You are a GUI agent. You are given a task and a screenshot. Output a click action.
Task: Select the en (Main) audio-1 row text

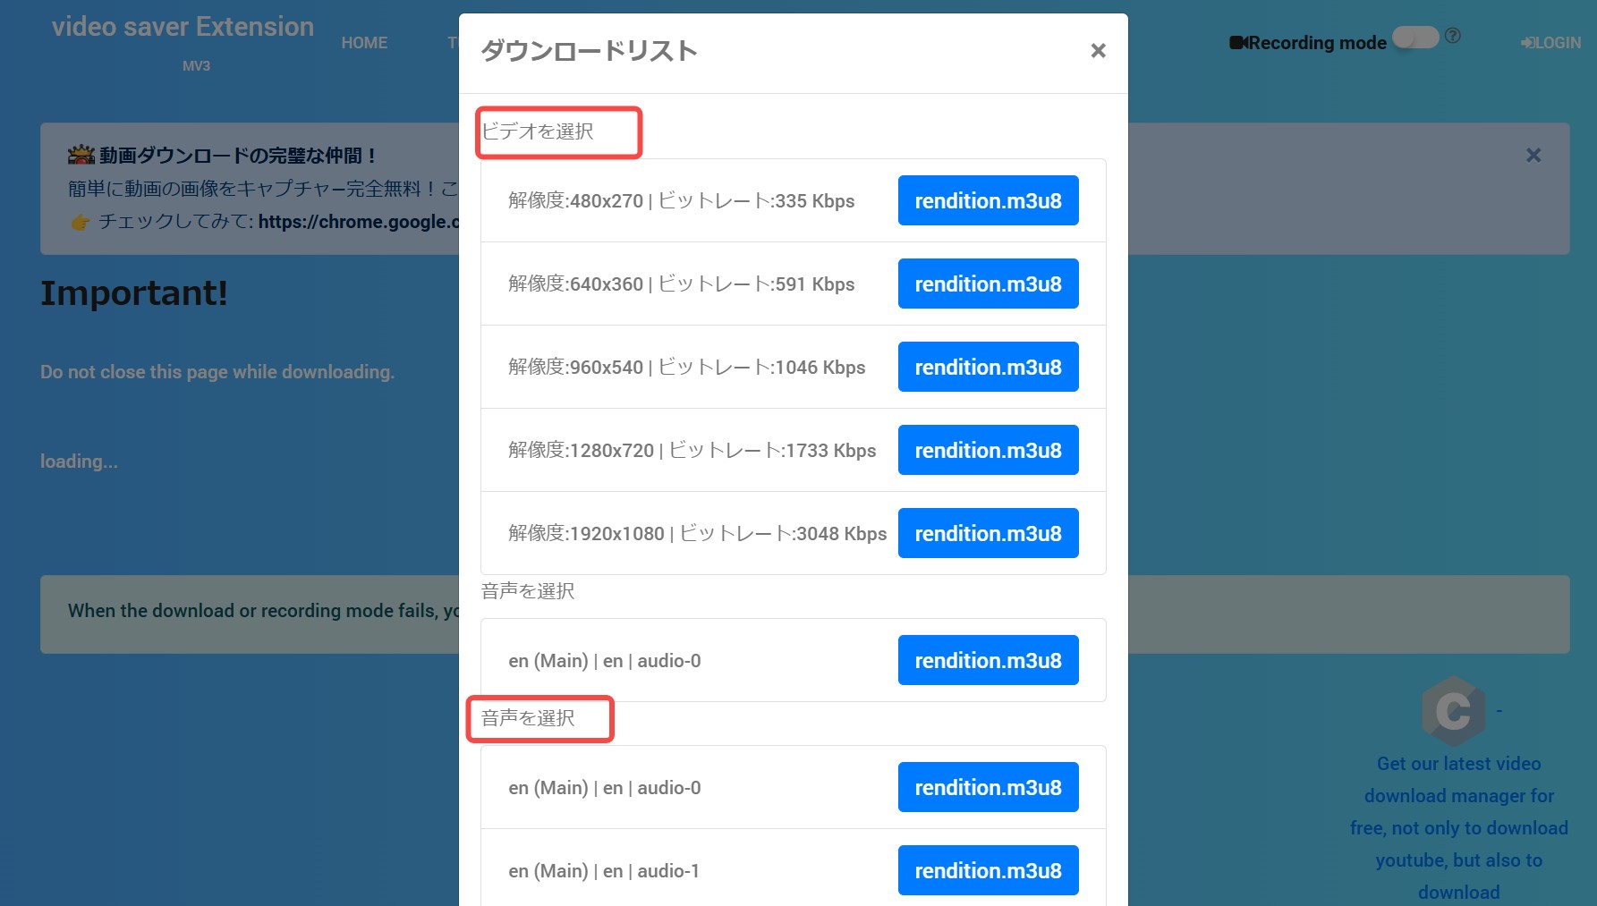tap(604, 870)
